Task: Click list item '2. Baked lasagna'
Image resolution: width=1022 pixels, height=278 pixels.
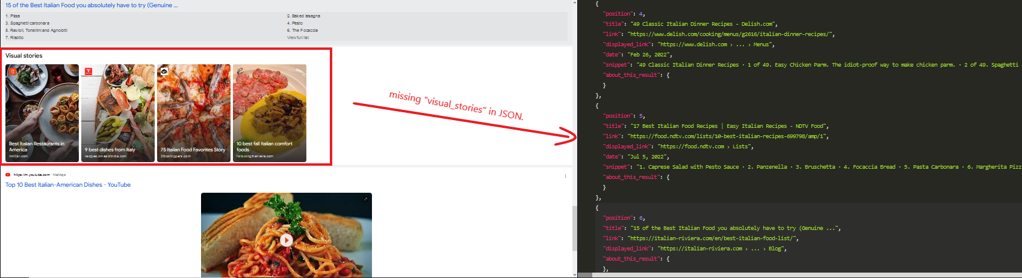Action: coord(303,16)
